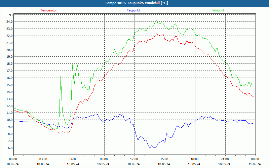The image size is (269, 168).
Task: Click the 03:00 time axis label
Action: [x=44, y=159]
